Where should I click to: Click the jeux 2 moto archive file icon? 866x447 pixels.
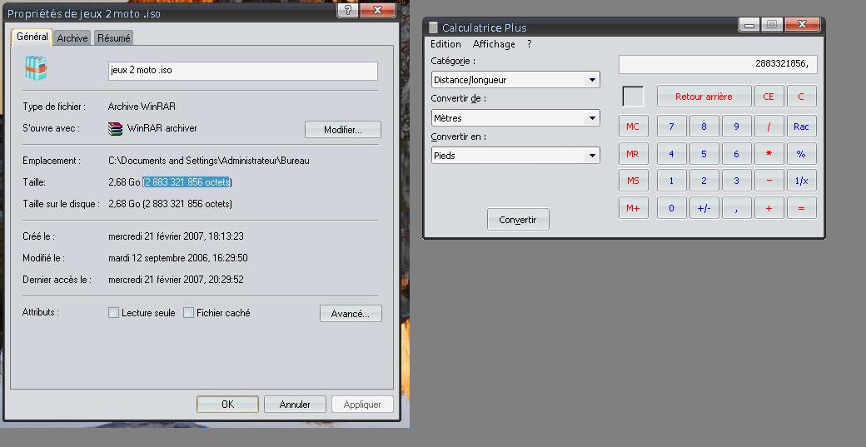click(36, 68)
